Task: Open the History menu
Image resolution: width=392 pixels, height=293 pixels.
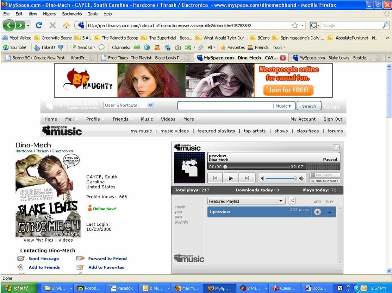Action: tap(49, 14)
